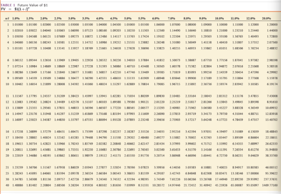Click value 4.71712 in row 18

(x=206, y=143)
